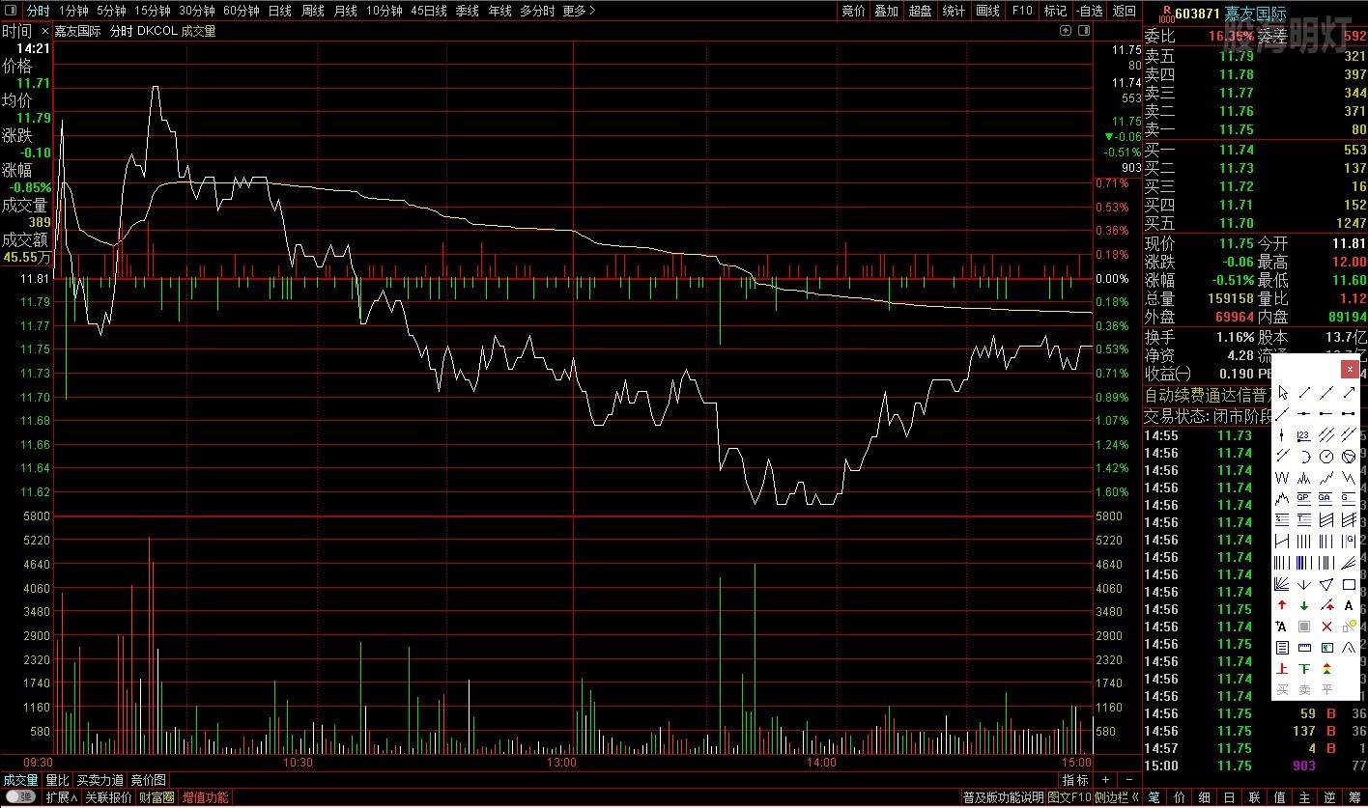Open F10 company info
Viewport: 1368px width, 808px height.
pyautogui.click(x=1021, y=11)
